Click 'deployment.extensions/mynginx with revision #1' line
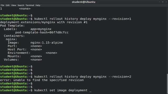 coord(44,22)
